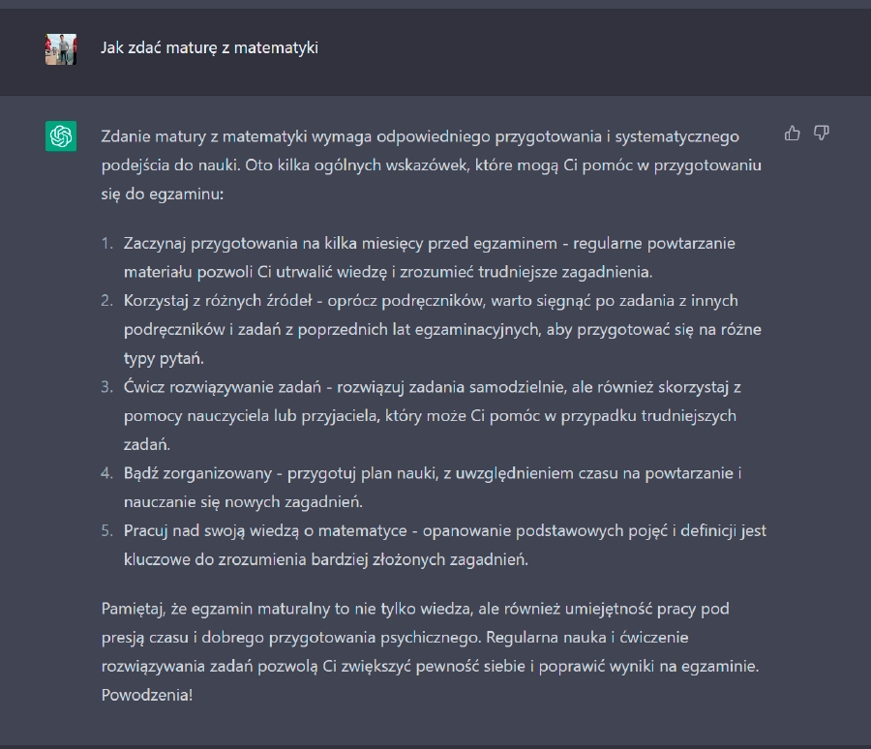Click the line "nauczanie się nowych zagadnień."

click(x=243, y=501)
